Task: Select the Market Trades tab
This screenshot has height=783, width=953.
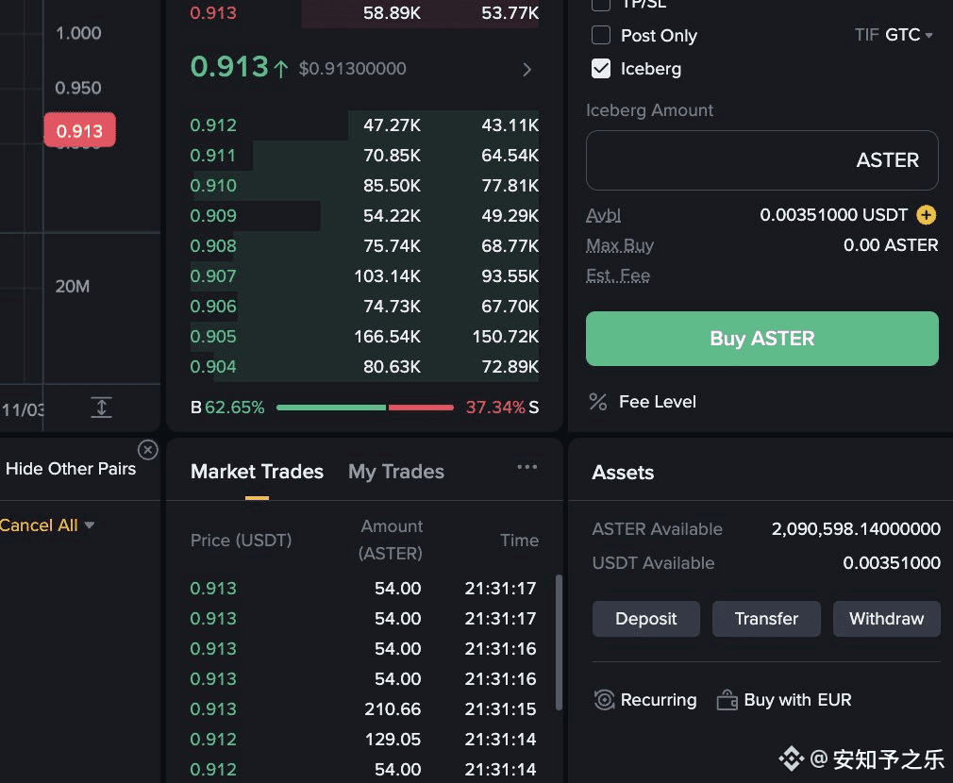Action: tap(257, 472)
